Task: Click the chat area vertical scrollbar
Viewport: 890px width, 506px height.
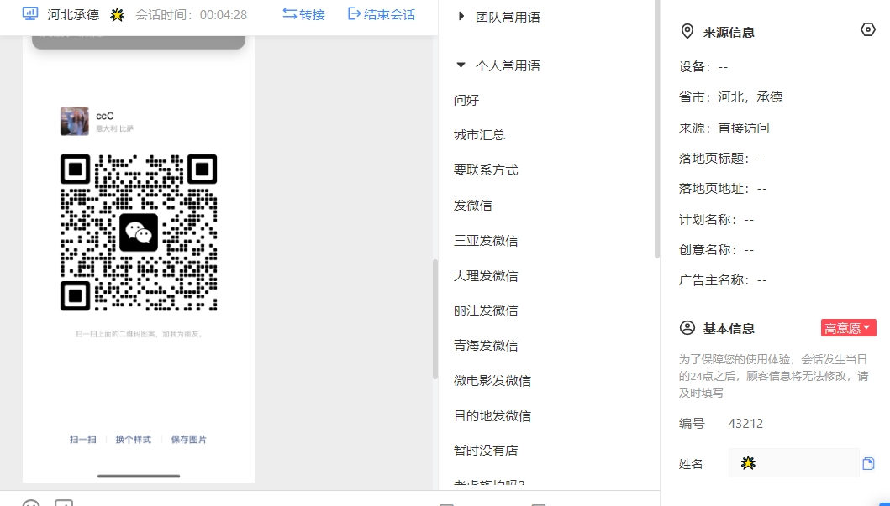Action: coord(435,319)
